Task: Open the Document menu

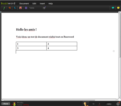Action: (x=24, y=3)
